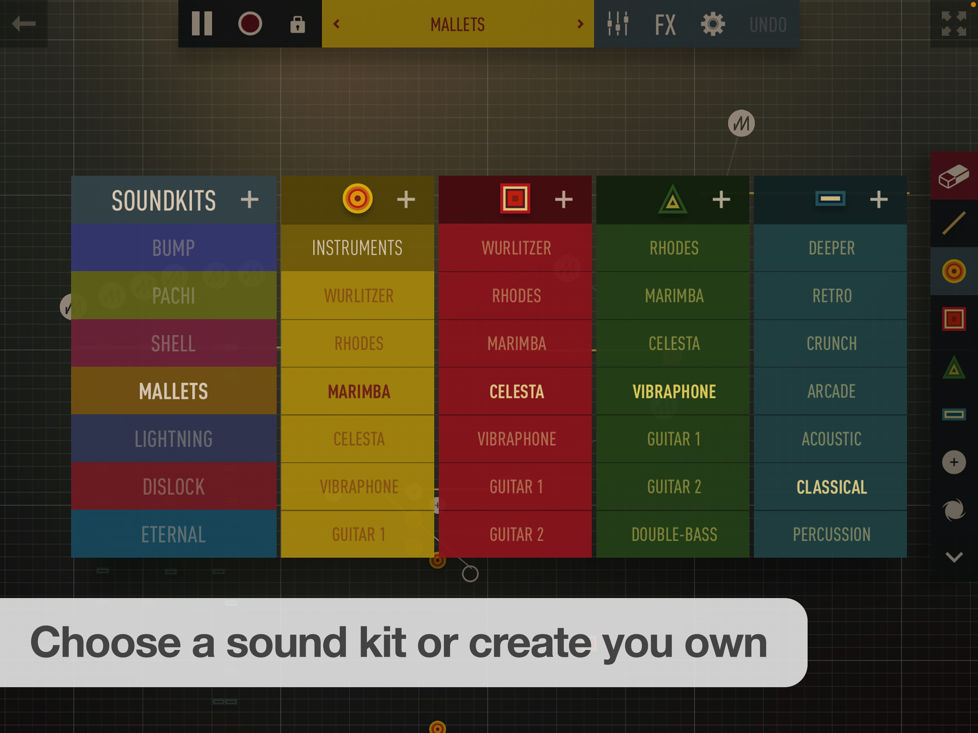Pick the green triangle sound in sidebar

tap(954, 367)
